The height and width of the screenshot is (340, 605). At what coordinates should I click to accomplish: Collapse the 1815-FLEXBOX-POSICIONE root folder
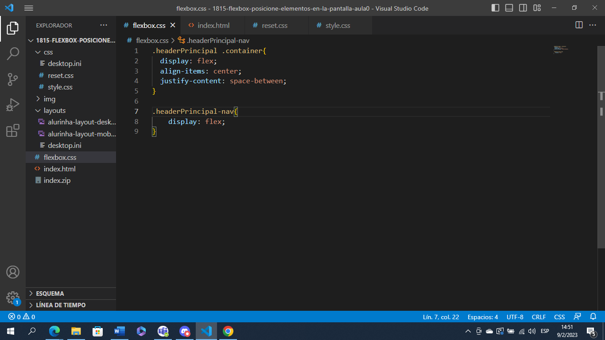pyautogui.click(x=71, y=40)
